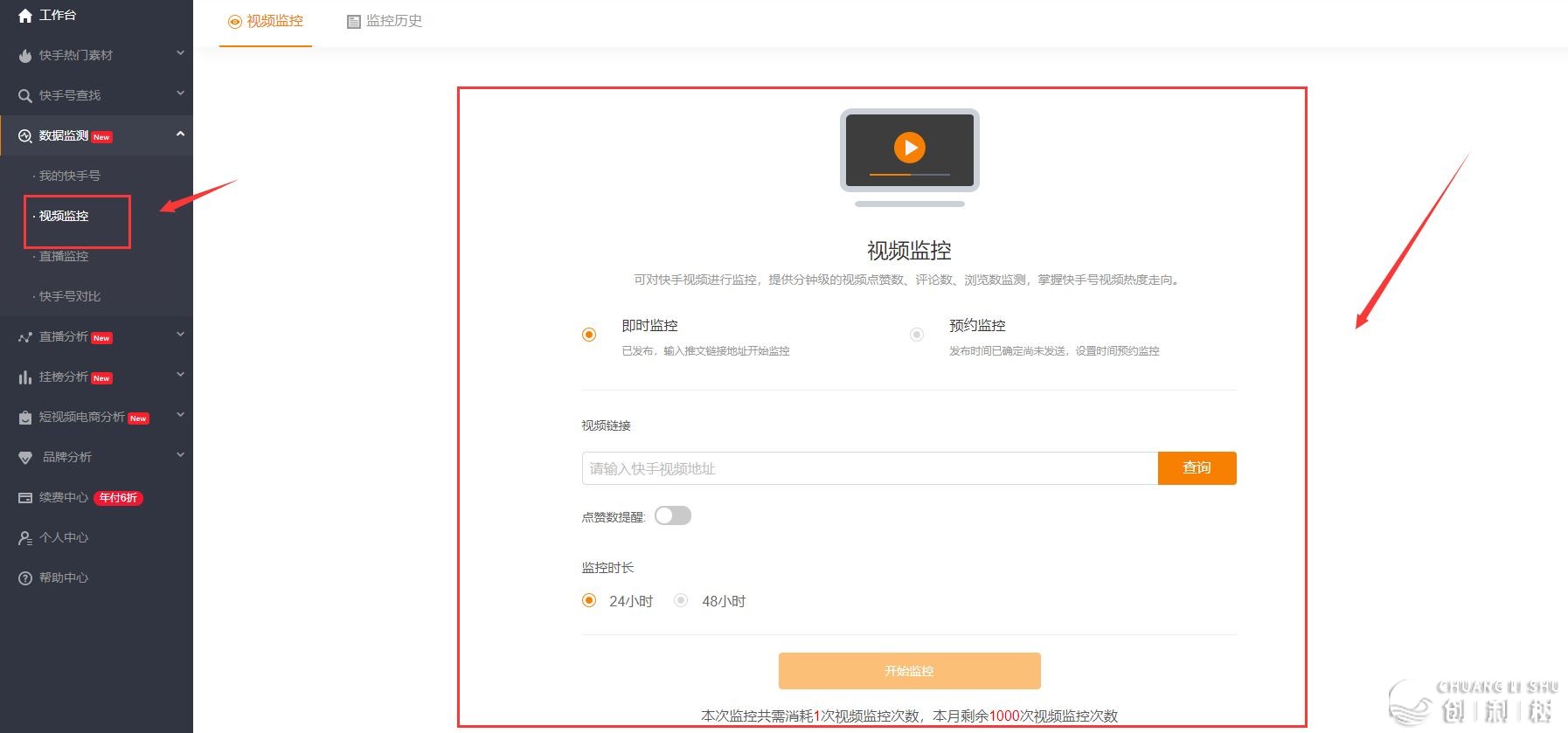Select the 即时监控 radio option
This screenshot has height=733, width=1568.
(589, 335)
